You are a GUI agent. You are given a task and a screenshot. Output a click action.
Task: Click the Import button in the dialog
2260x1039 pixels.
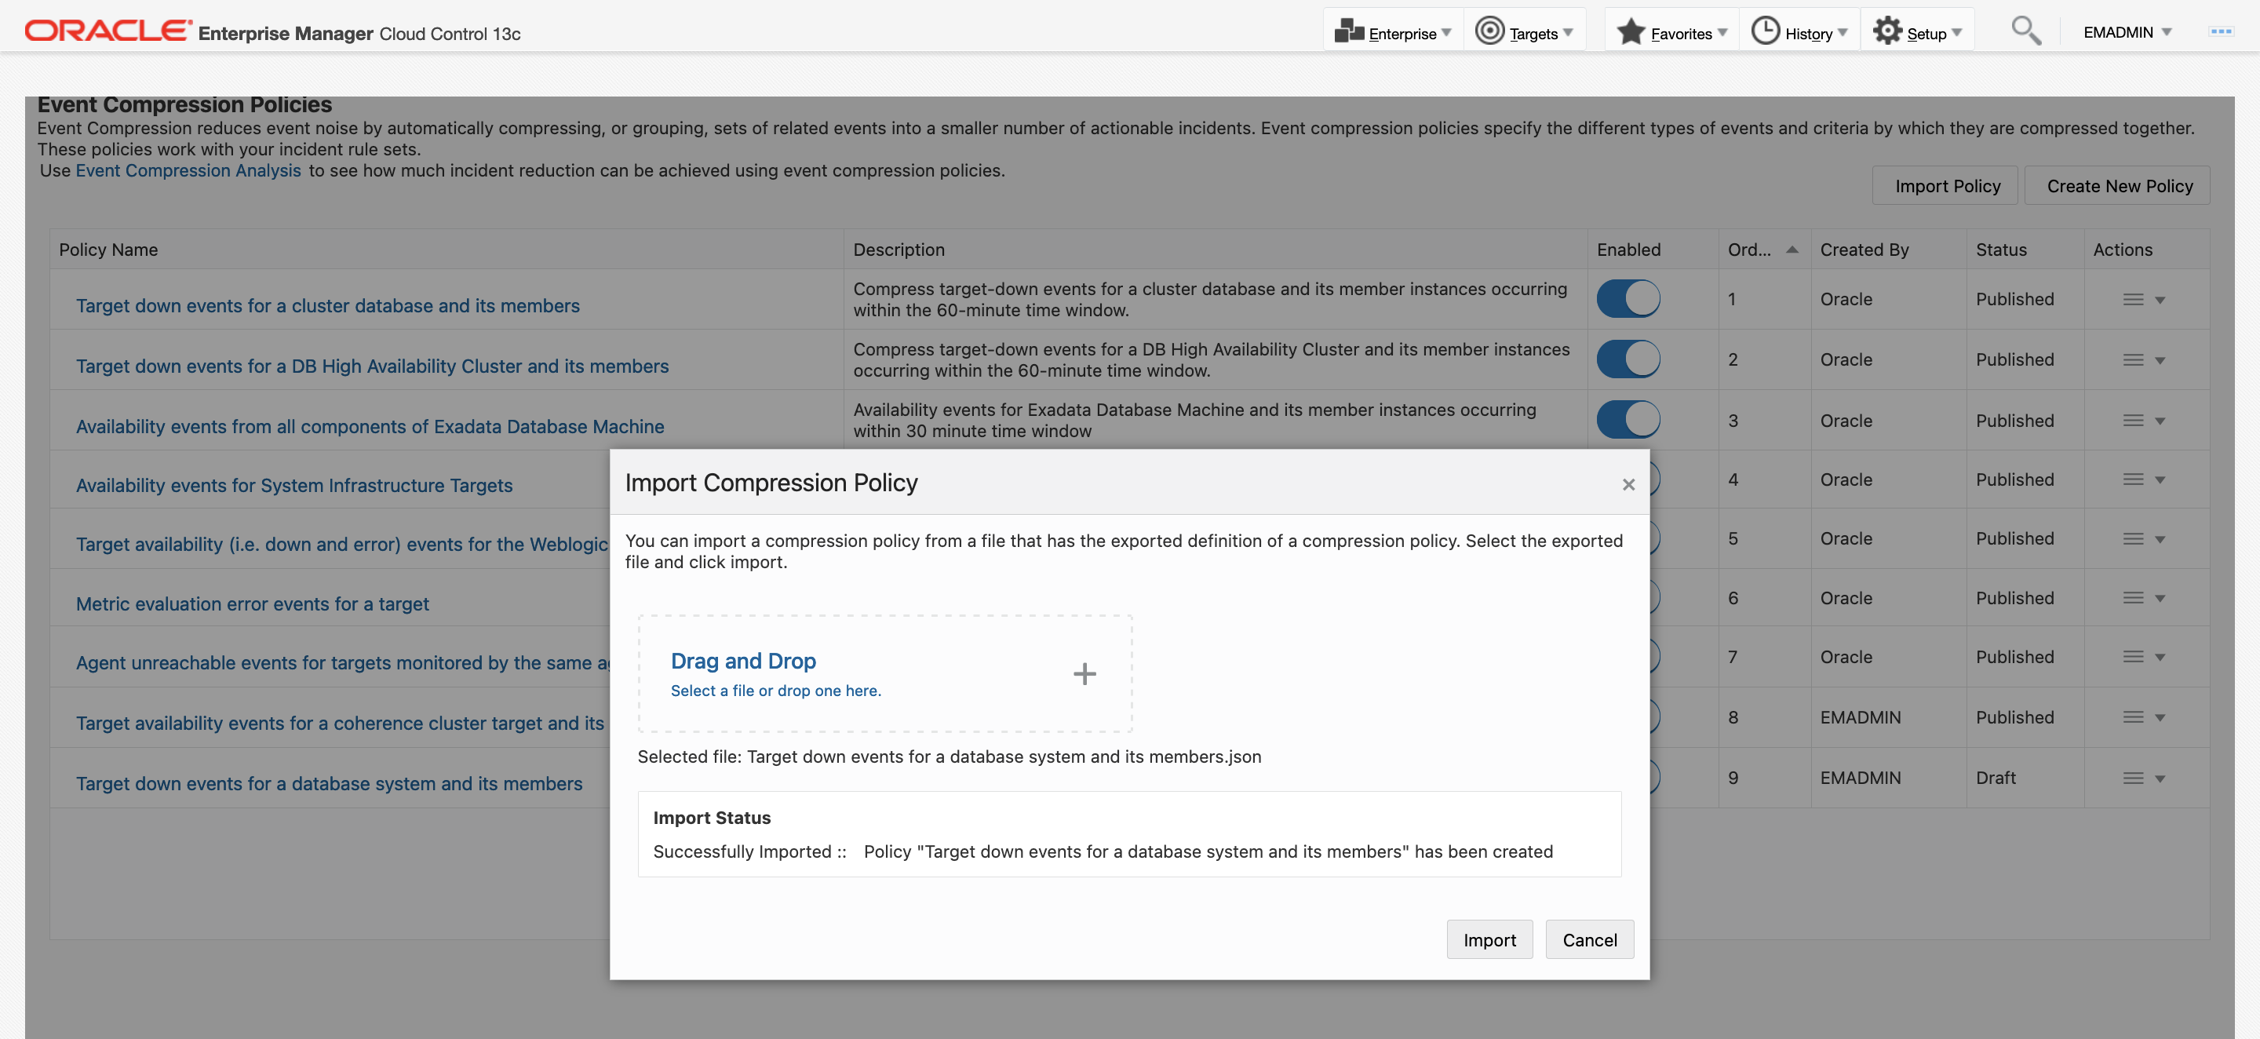tap(1489, 940)
